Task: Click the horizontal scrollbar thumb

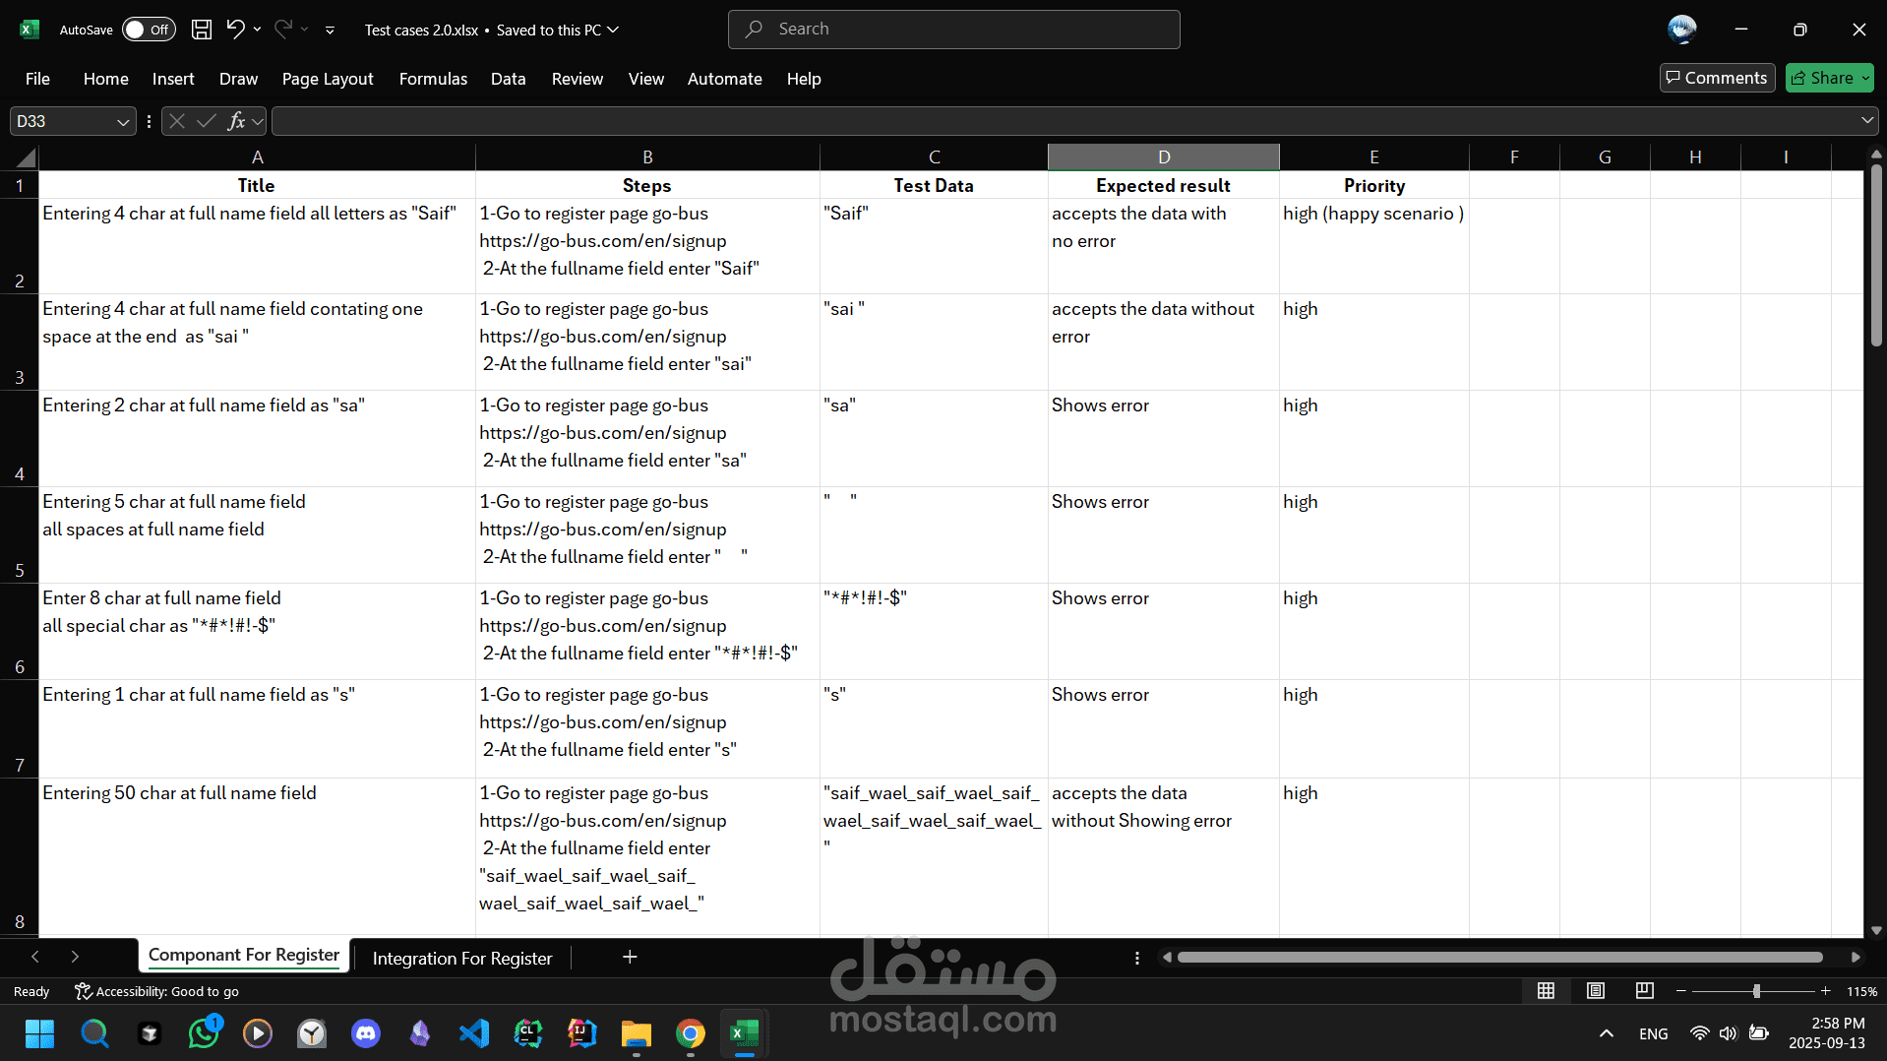Action: tap(1499, 957)
